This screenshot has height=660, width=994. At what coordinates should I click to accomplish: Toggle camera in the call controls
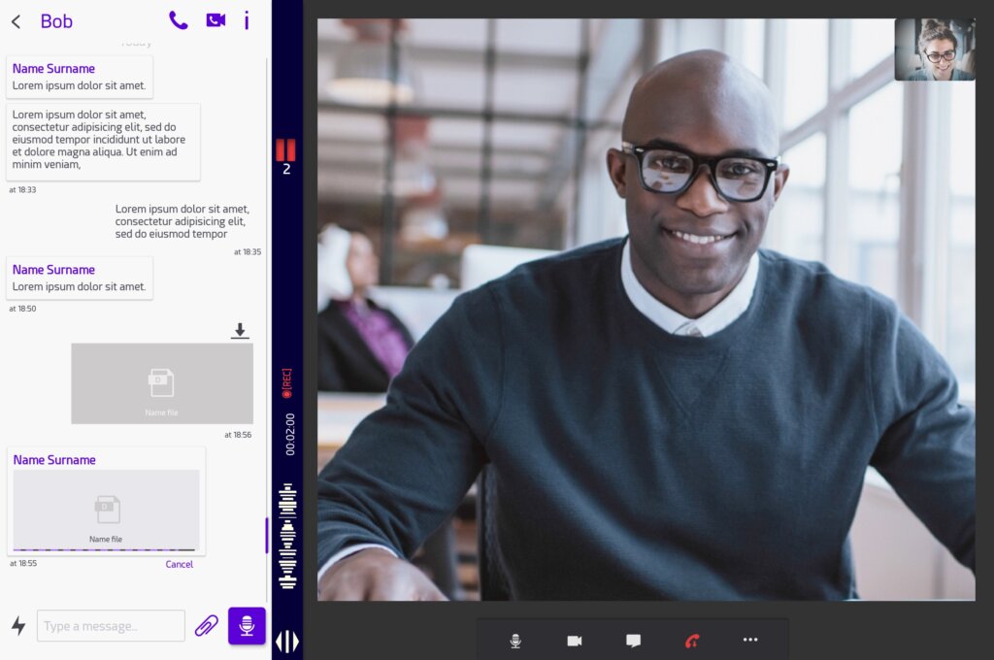pos(574,641)
